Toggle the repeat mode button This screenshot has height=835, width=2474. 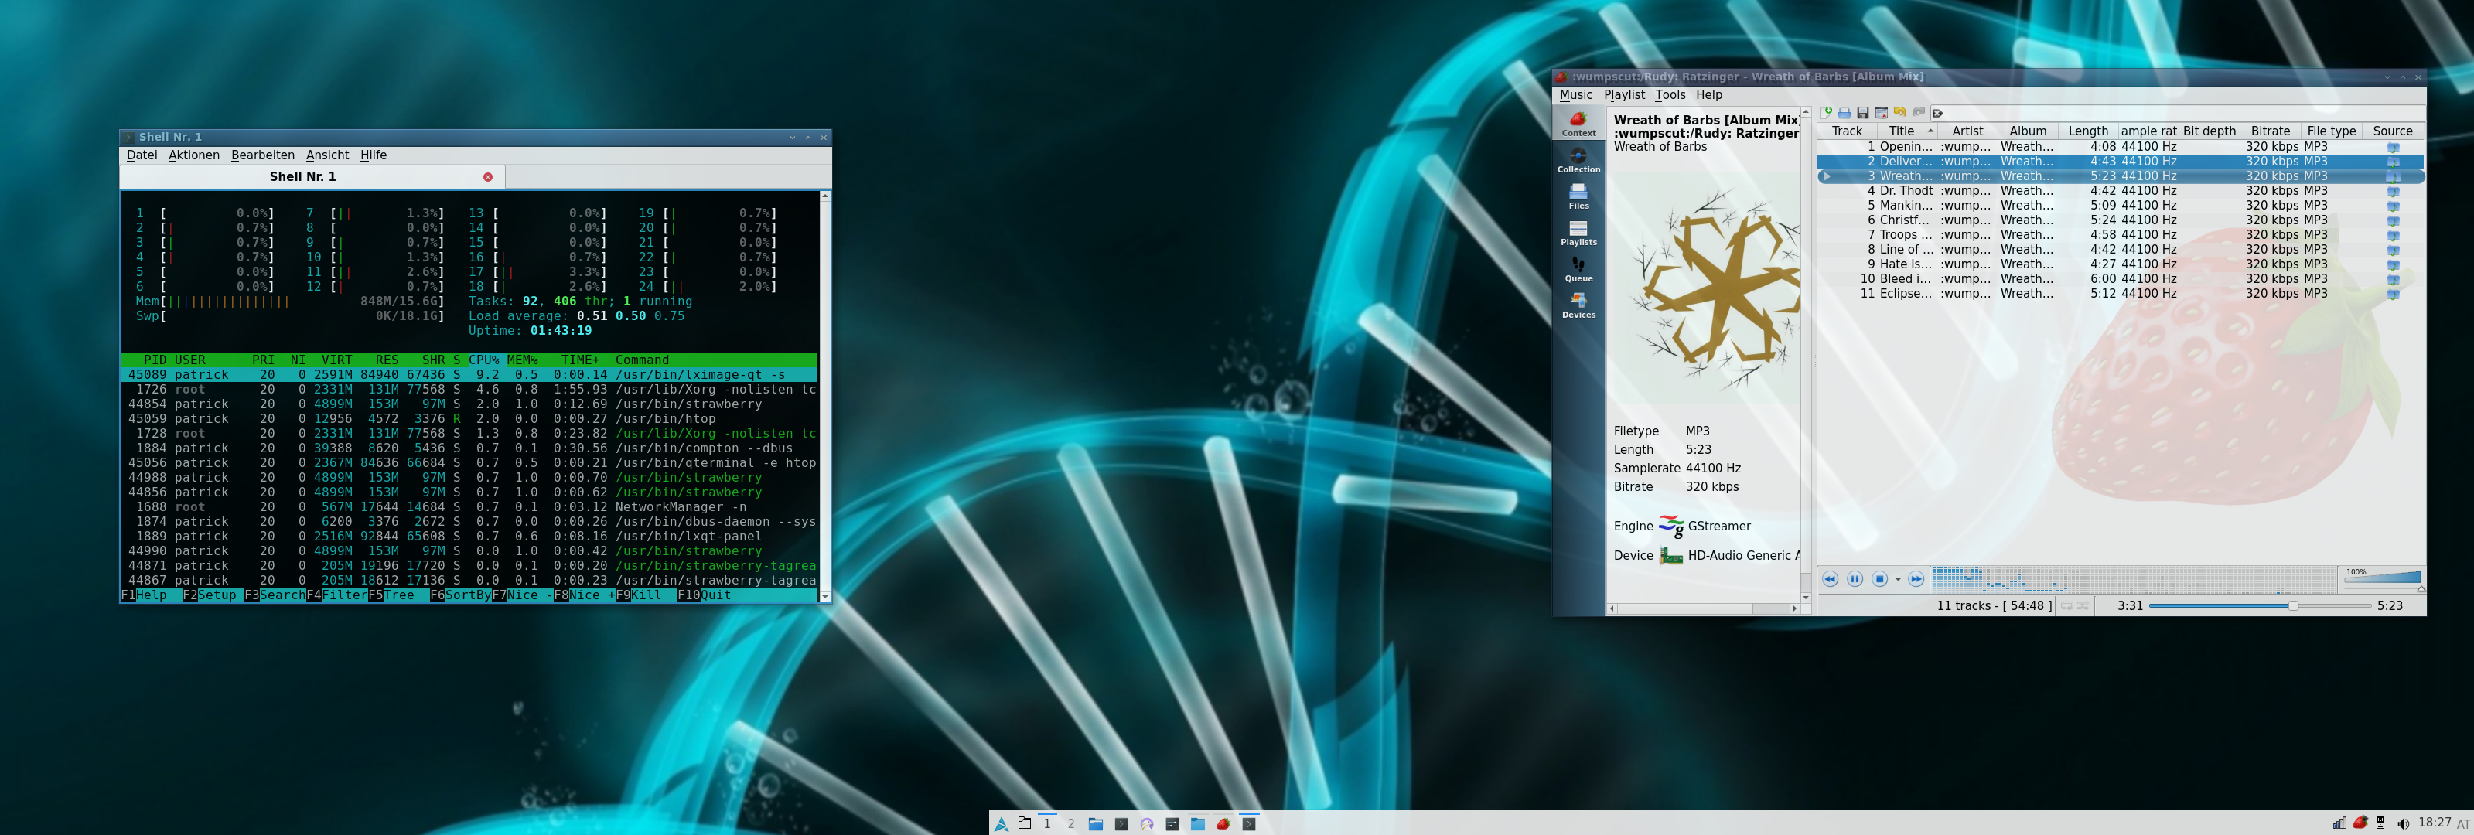2066,605
